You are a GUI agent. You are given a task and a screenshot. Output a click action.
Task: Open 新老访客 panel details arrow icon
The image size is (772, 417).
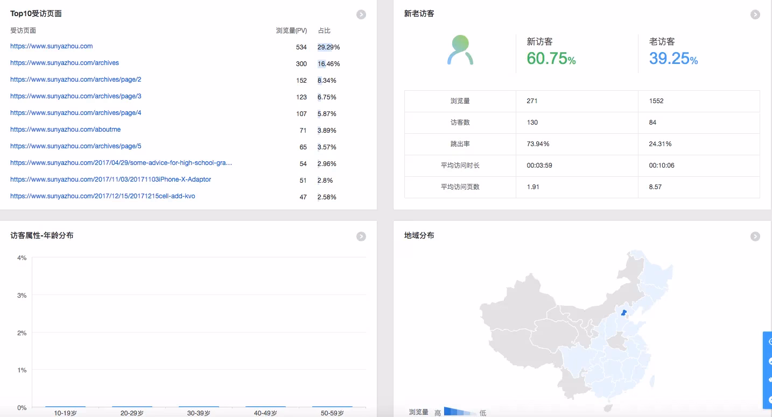point(755,15)
